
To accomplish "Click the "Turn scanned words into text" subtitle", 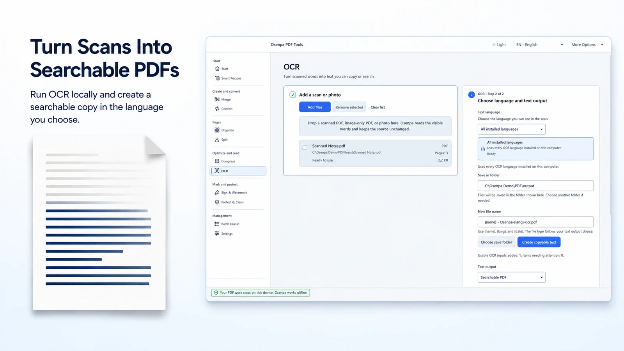I will [x=329, y=76].
